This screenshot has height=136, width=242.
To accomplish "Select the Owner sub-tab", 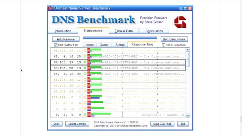I will click(x=104, y=45).
